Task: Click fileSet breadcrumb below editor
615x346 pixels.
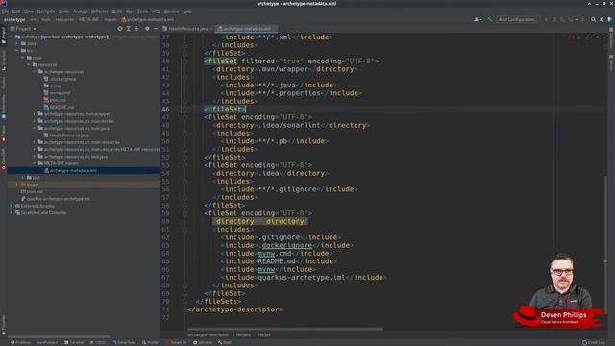Action: (264, 335)
